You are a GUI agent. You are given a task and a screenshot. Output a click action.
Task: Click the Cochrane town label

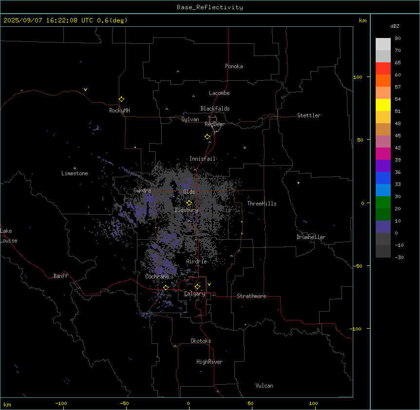[x=157, y=277]
